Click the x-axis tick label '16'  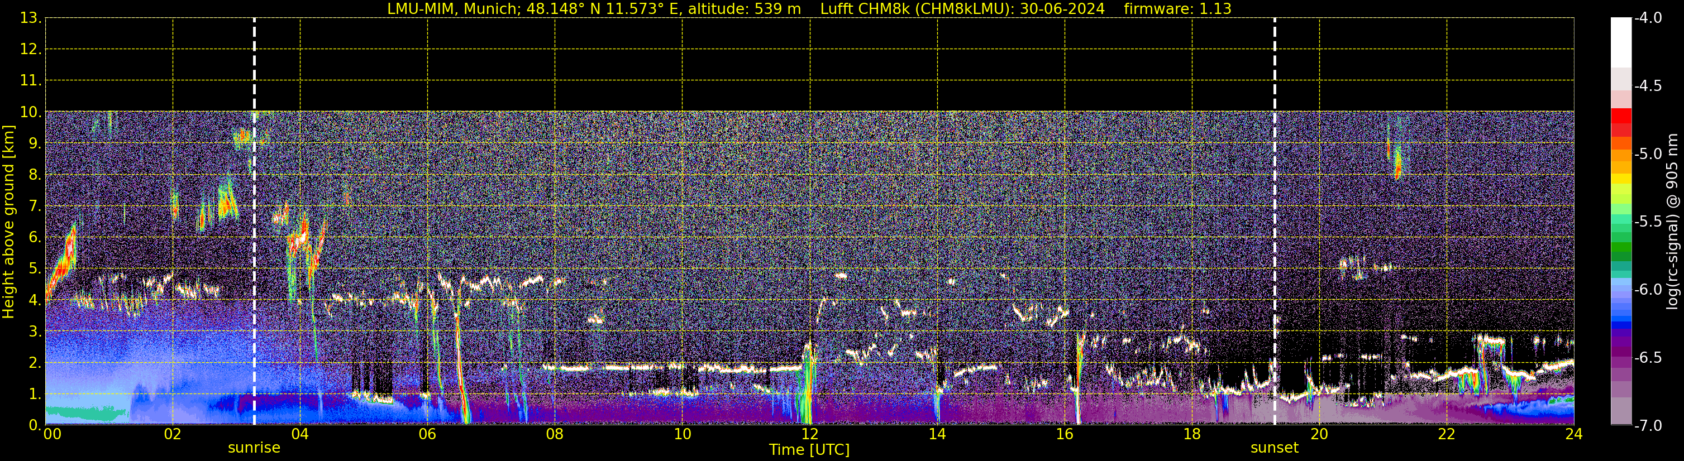pyautogui.click(x=1065, y=434)
